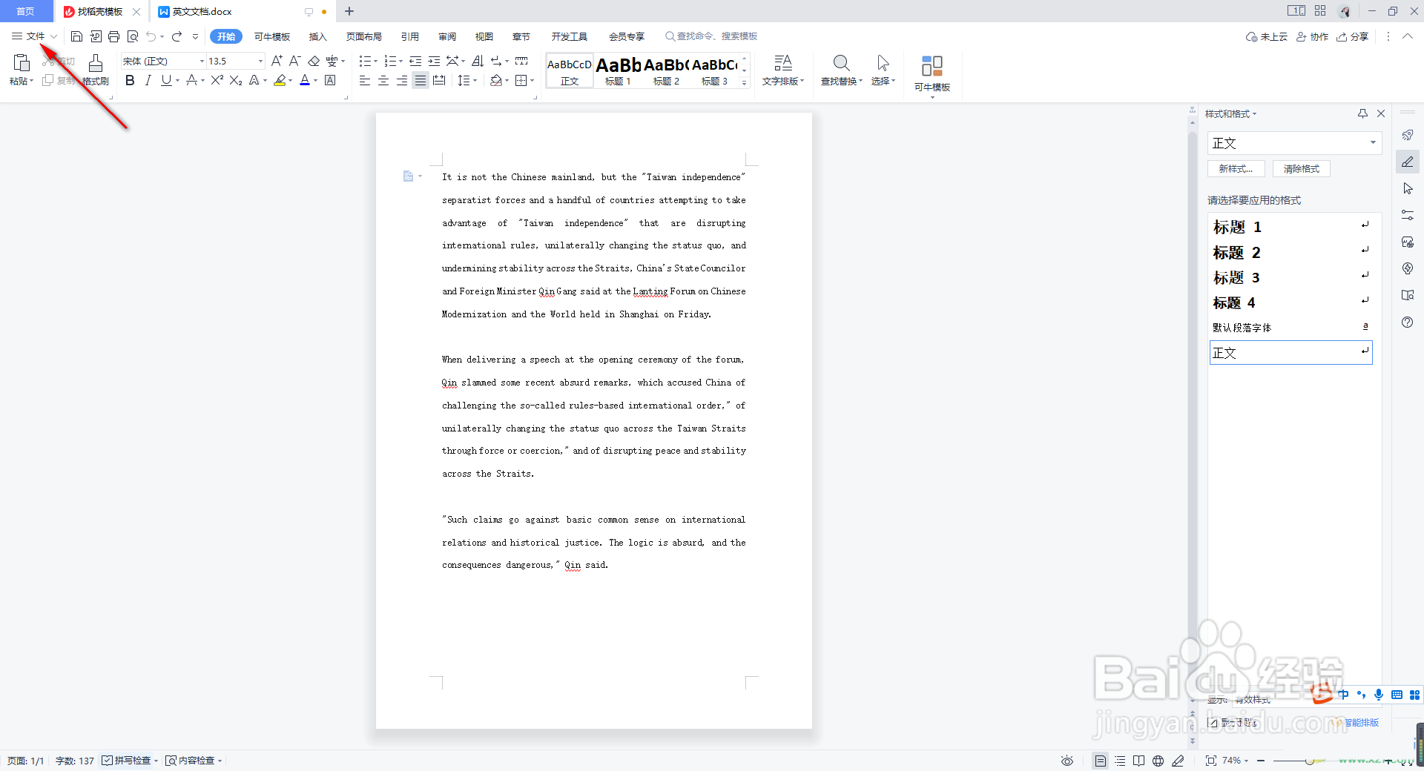The height and width of the screenshot is (771, 1424).
Task: Center align the paragraph
Action: (383, 80)
